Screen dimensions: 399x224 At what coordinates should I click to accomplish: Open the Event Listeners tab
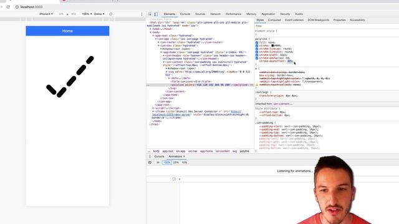(x=294, y=20)
